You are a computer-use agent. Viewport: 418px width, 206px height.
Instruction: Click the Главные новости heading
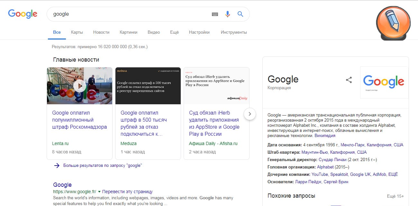76,60
